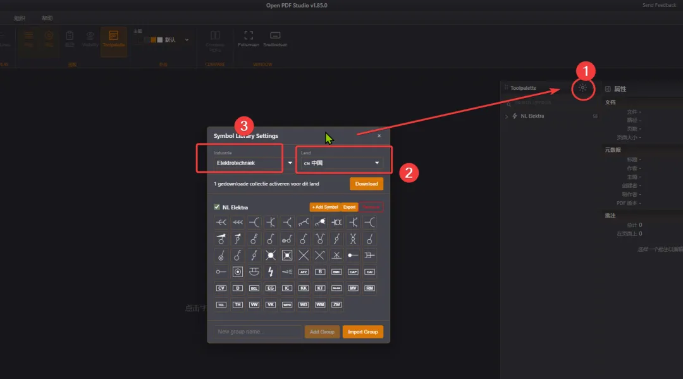Open the 帮助 menu
The width and height of the screenshot is (683, 379).
47,18
